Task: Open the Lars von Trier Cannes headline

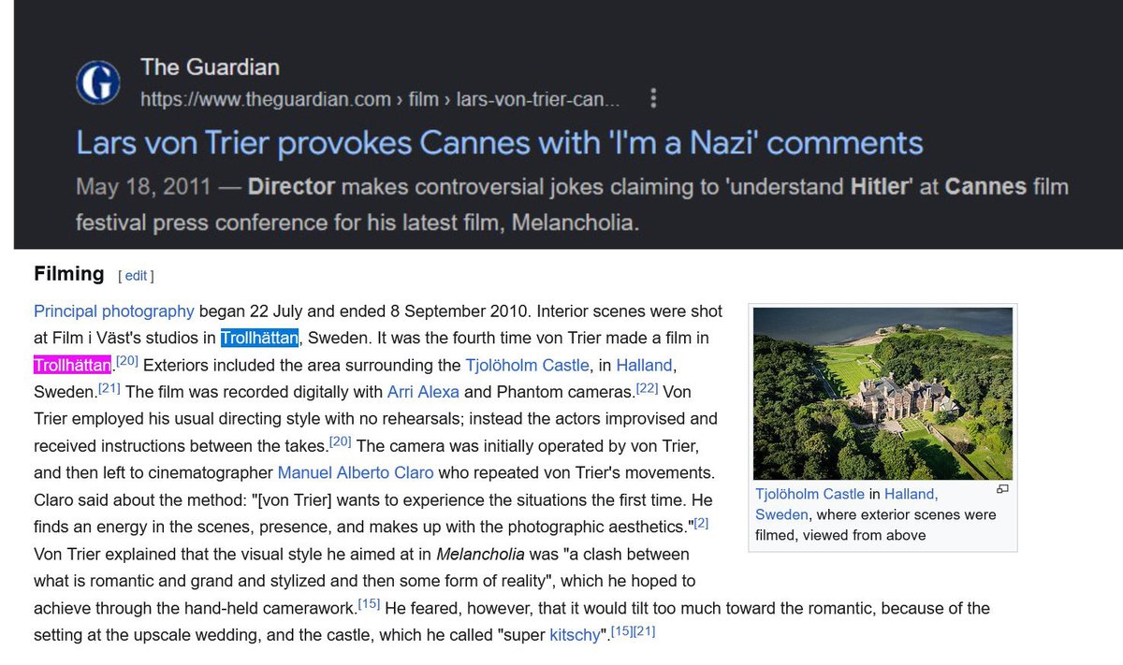Action: click(x=499, y=143)
